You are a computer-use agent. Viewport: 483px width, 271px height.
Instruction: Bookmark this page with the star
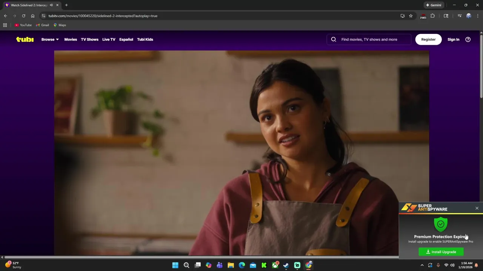tap(411, 16)
